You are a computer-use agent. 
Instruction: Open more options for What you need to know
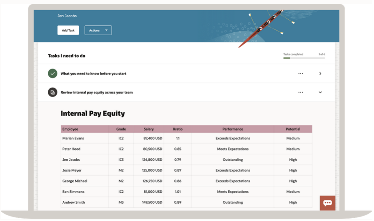point(300,74)
